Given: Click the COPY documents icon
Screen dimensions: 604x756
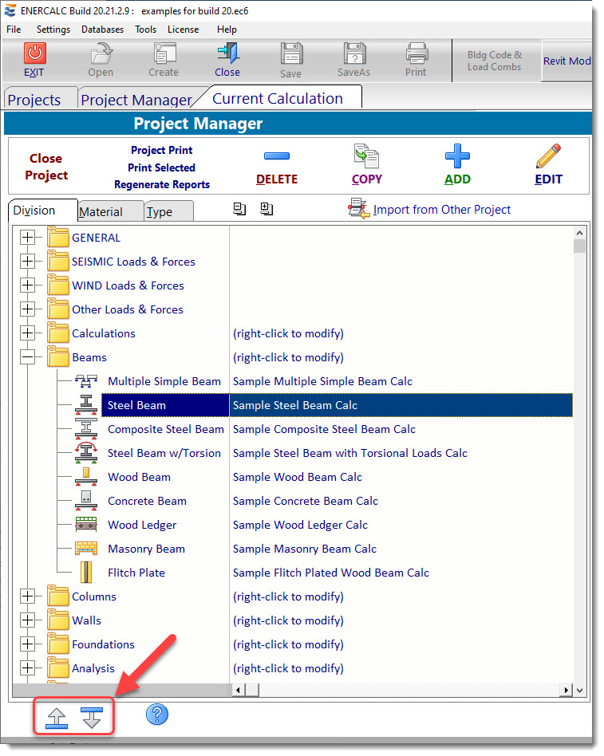Looking at the screenshot, I should pos(366,155).
